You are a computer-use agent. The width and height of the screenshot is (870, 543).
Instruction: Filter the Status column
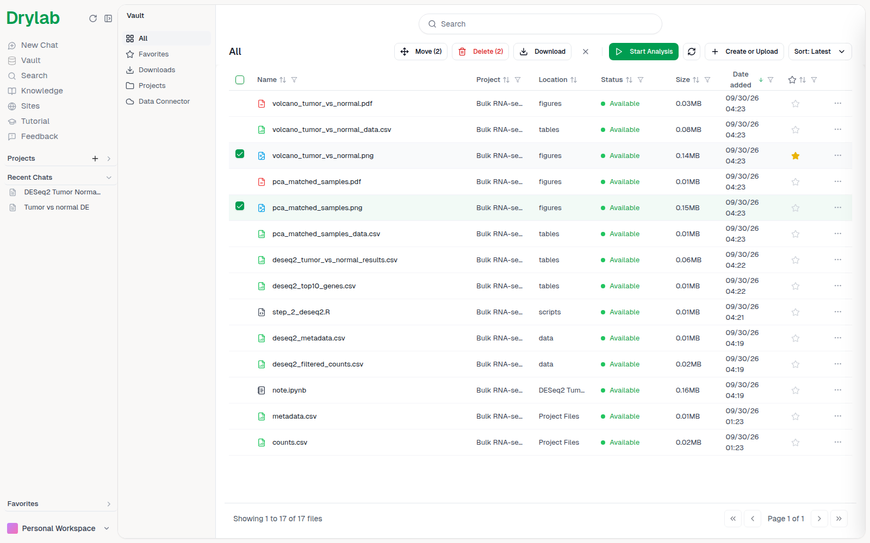pyautogui.click(x=641, y=80)
